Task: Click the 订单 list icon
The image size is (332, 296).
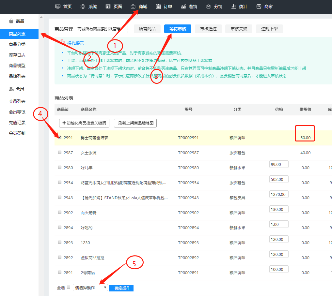Action: tap(158, 7)
